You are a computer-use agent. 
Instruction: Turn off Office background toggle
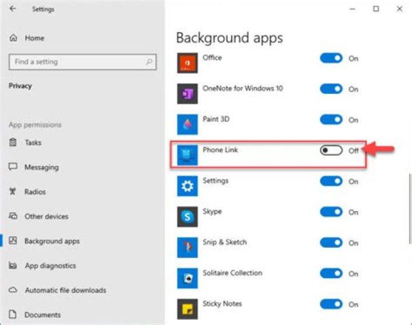(331, 58)
